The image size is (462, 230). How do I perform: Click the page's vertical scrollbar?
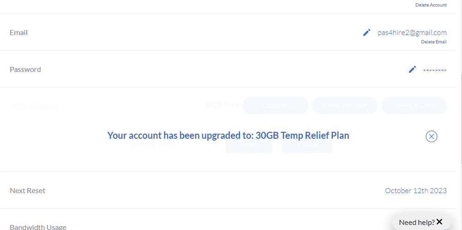(x=460, y=69)
